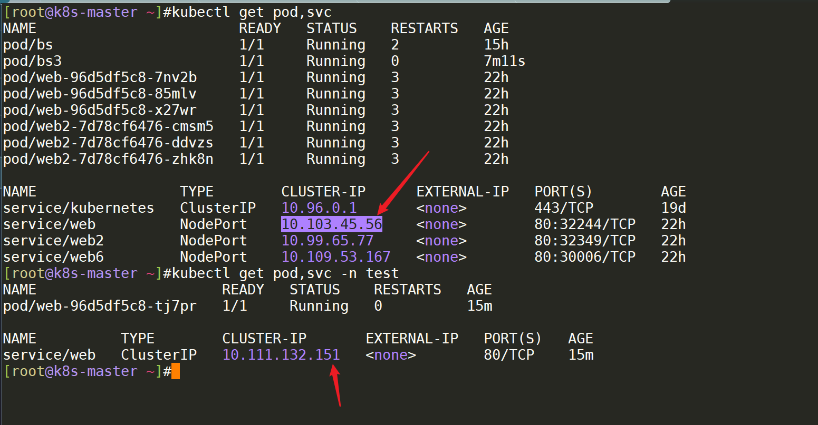The width and height of the screenshot is (818, 425).
Task: Click the pod/web2-7d78cf6476-cmsm5 entry
Action: click(108, 126)
